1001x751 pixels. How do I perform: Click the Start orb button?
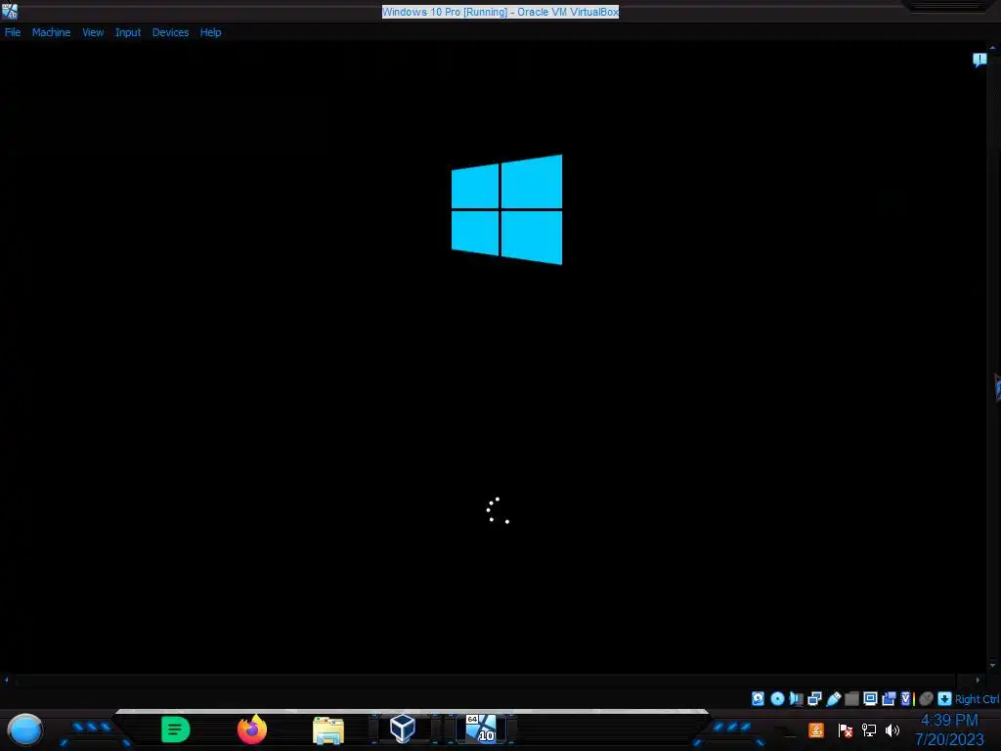click(24, 729)
